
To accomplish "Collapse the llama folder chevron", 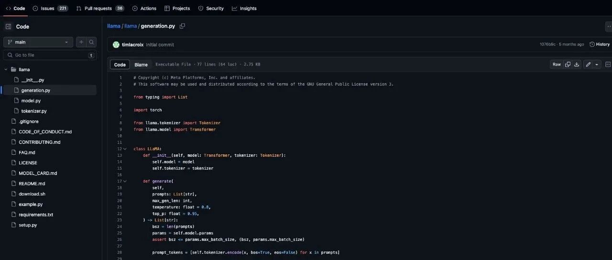I will point(6,69).
